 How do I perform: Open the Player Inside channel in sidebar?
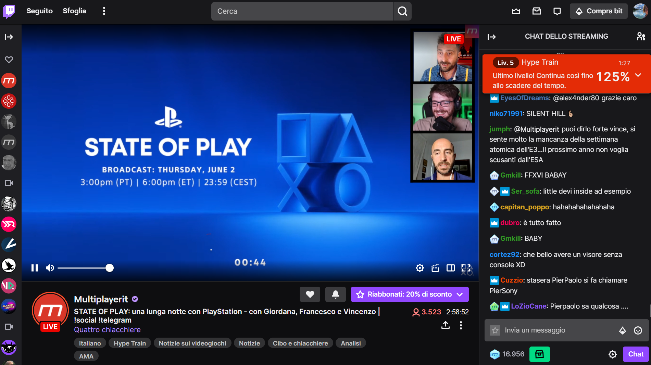click(x=9, y=307)
